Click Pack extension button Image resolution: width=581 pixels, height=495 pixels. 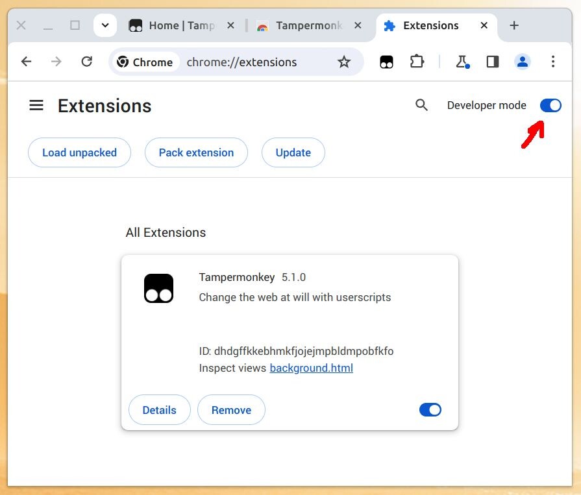click(196, 152)
